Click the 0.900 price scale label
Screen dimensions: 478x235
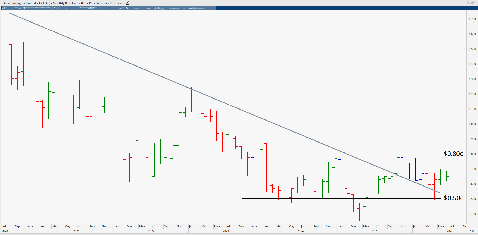[x=472, y=139]
